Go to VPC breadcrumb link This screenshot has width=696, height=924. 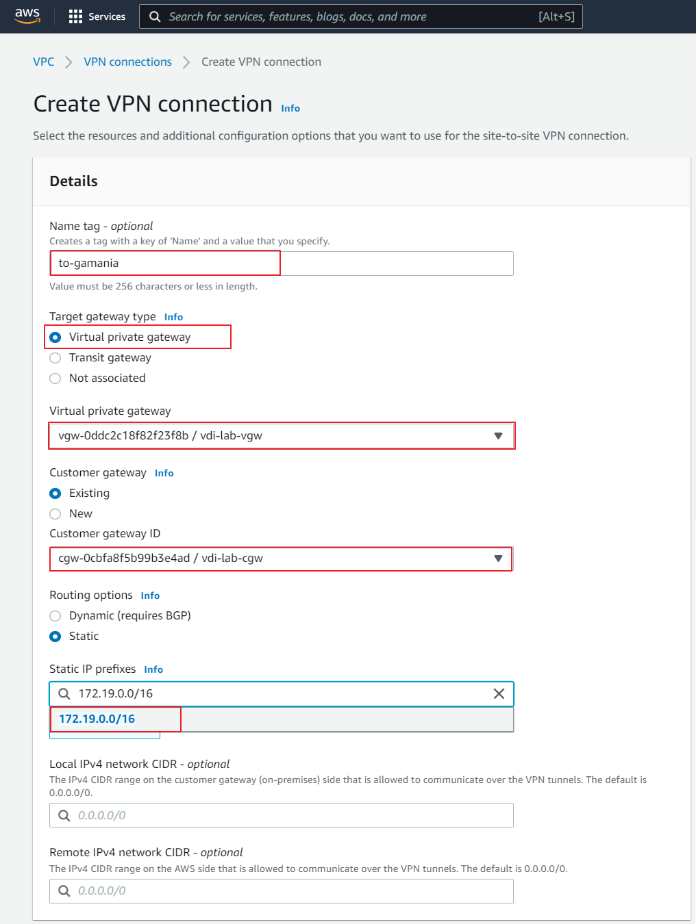pos(43,62)
